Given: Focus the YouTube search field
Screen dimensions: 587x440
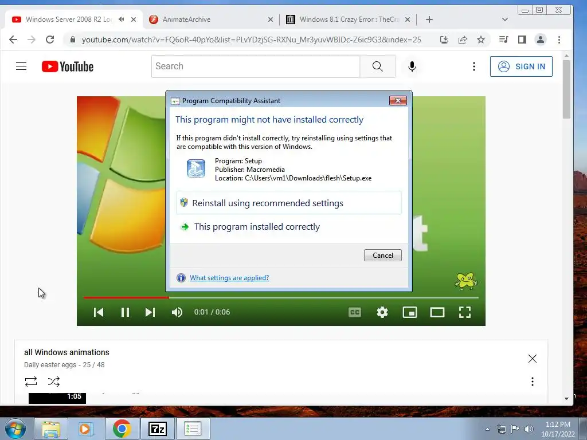Looking at the screenshot, I should [256, 66].
